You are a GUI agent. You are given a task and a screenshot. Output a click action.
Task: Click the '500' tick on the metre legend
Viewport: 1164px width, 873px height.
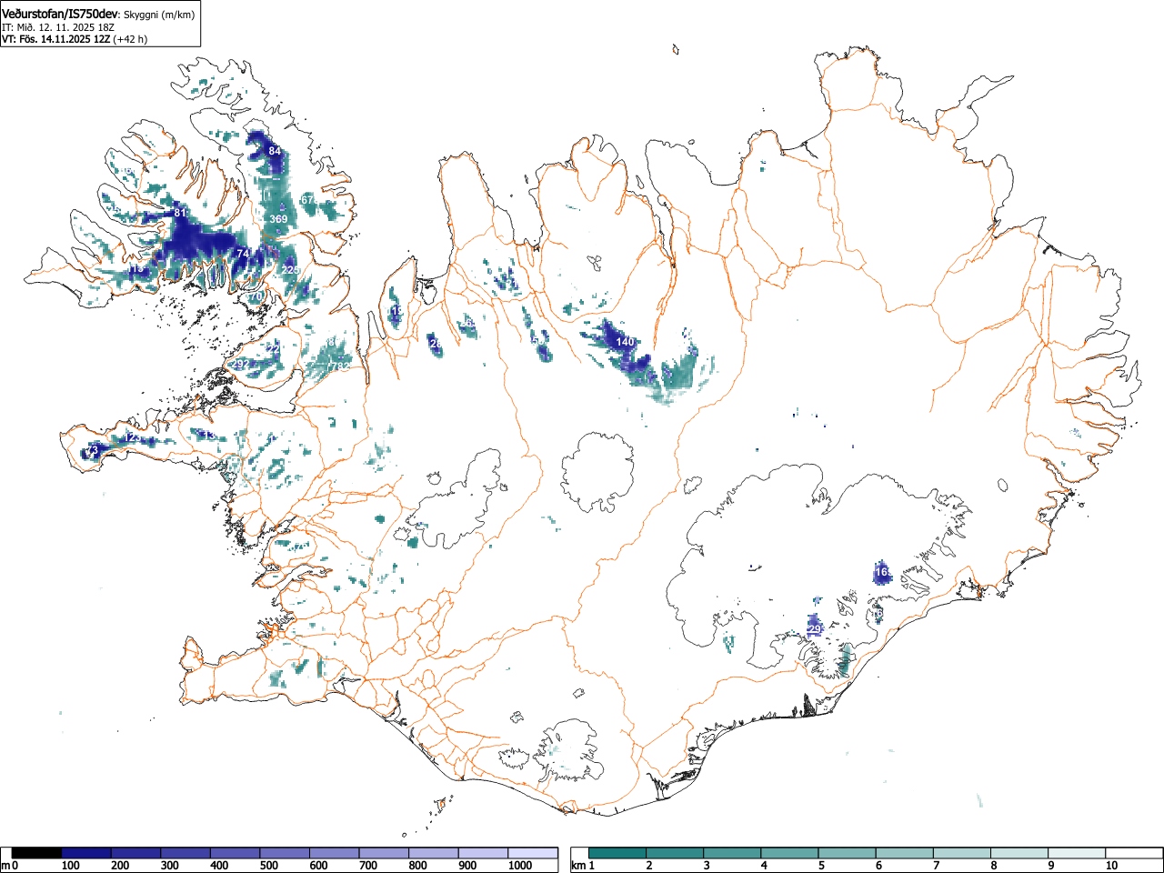click(269, 866)
